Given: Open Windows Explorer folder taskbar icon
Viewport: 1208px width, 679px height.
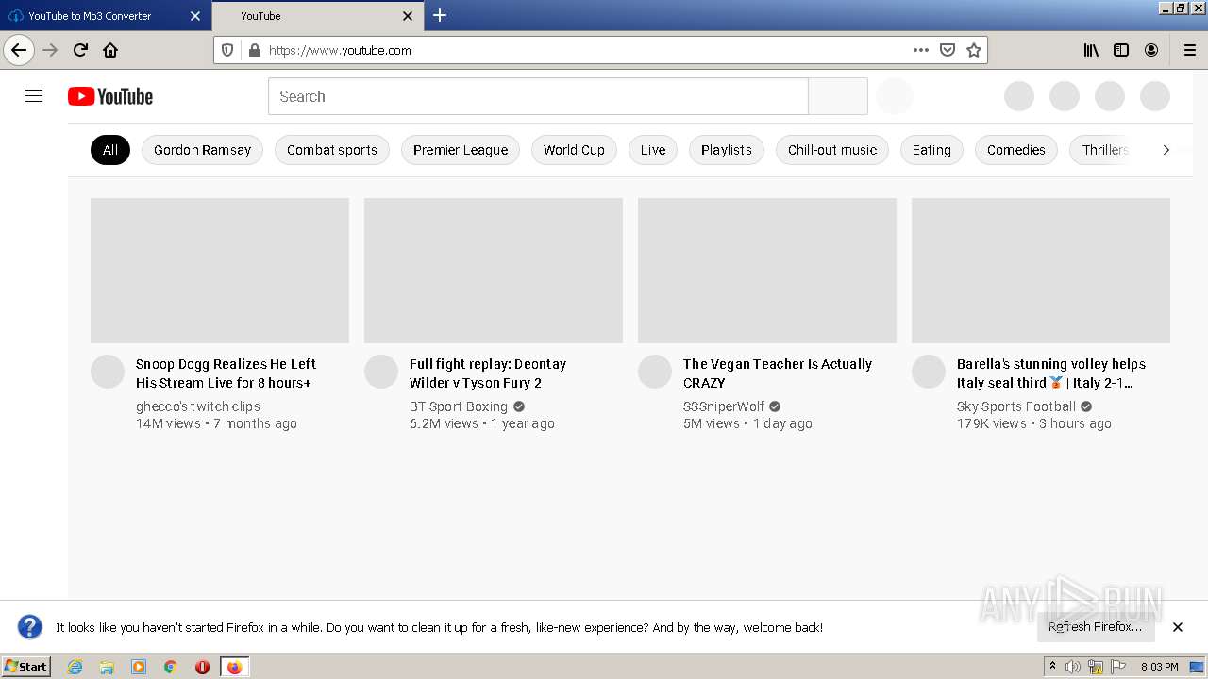Looking at the screenshot, I should click(x=107, y=667).
